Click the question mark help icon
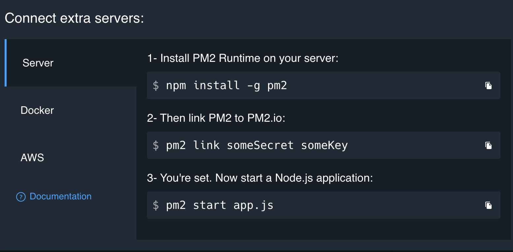The height and width of the screenshot is (252, 513). [21, 197]
